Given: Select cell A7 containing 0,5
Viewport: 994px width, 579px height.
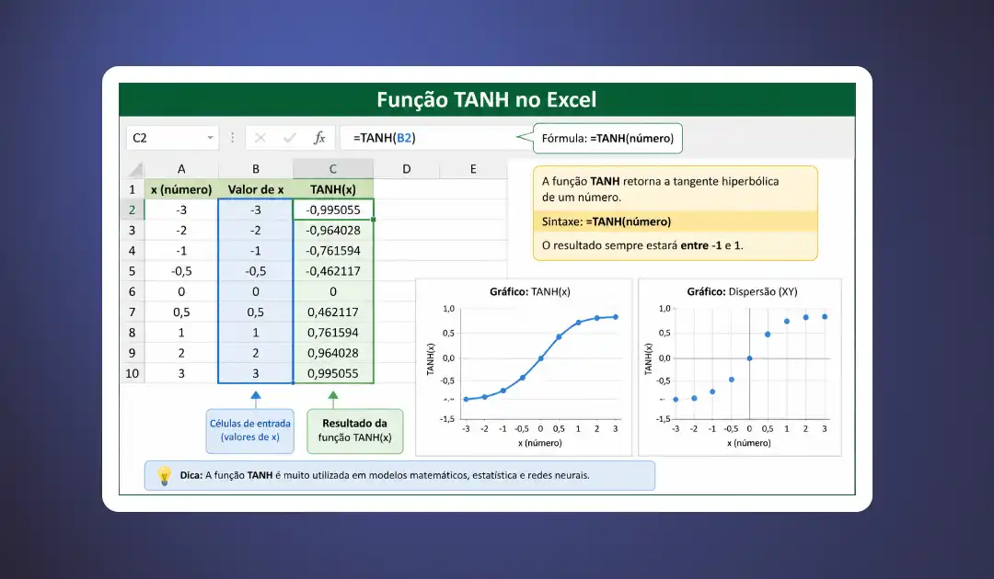Looking at the screenshot, I should pyautogui.click(x=181, y=312).
